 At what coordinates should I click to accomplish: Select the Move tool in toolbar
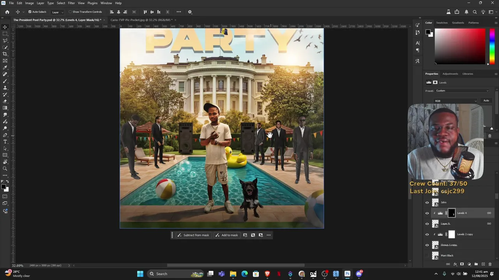[5, 27]
